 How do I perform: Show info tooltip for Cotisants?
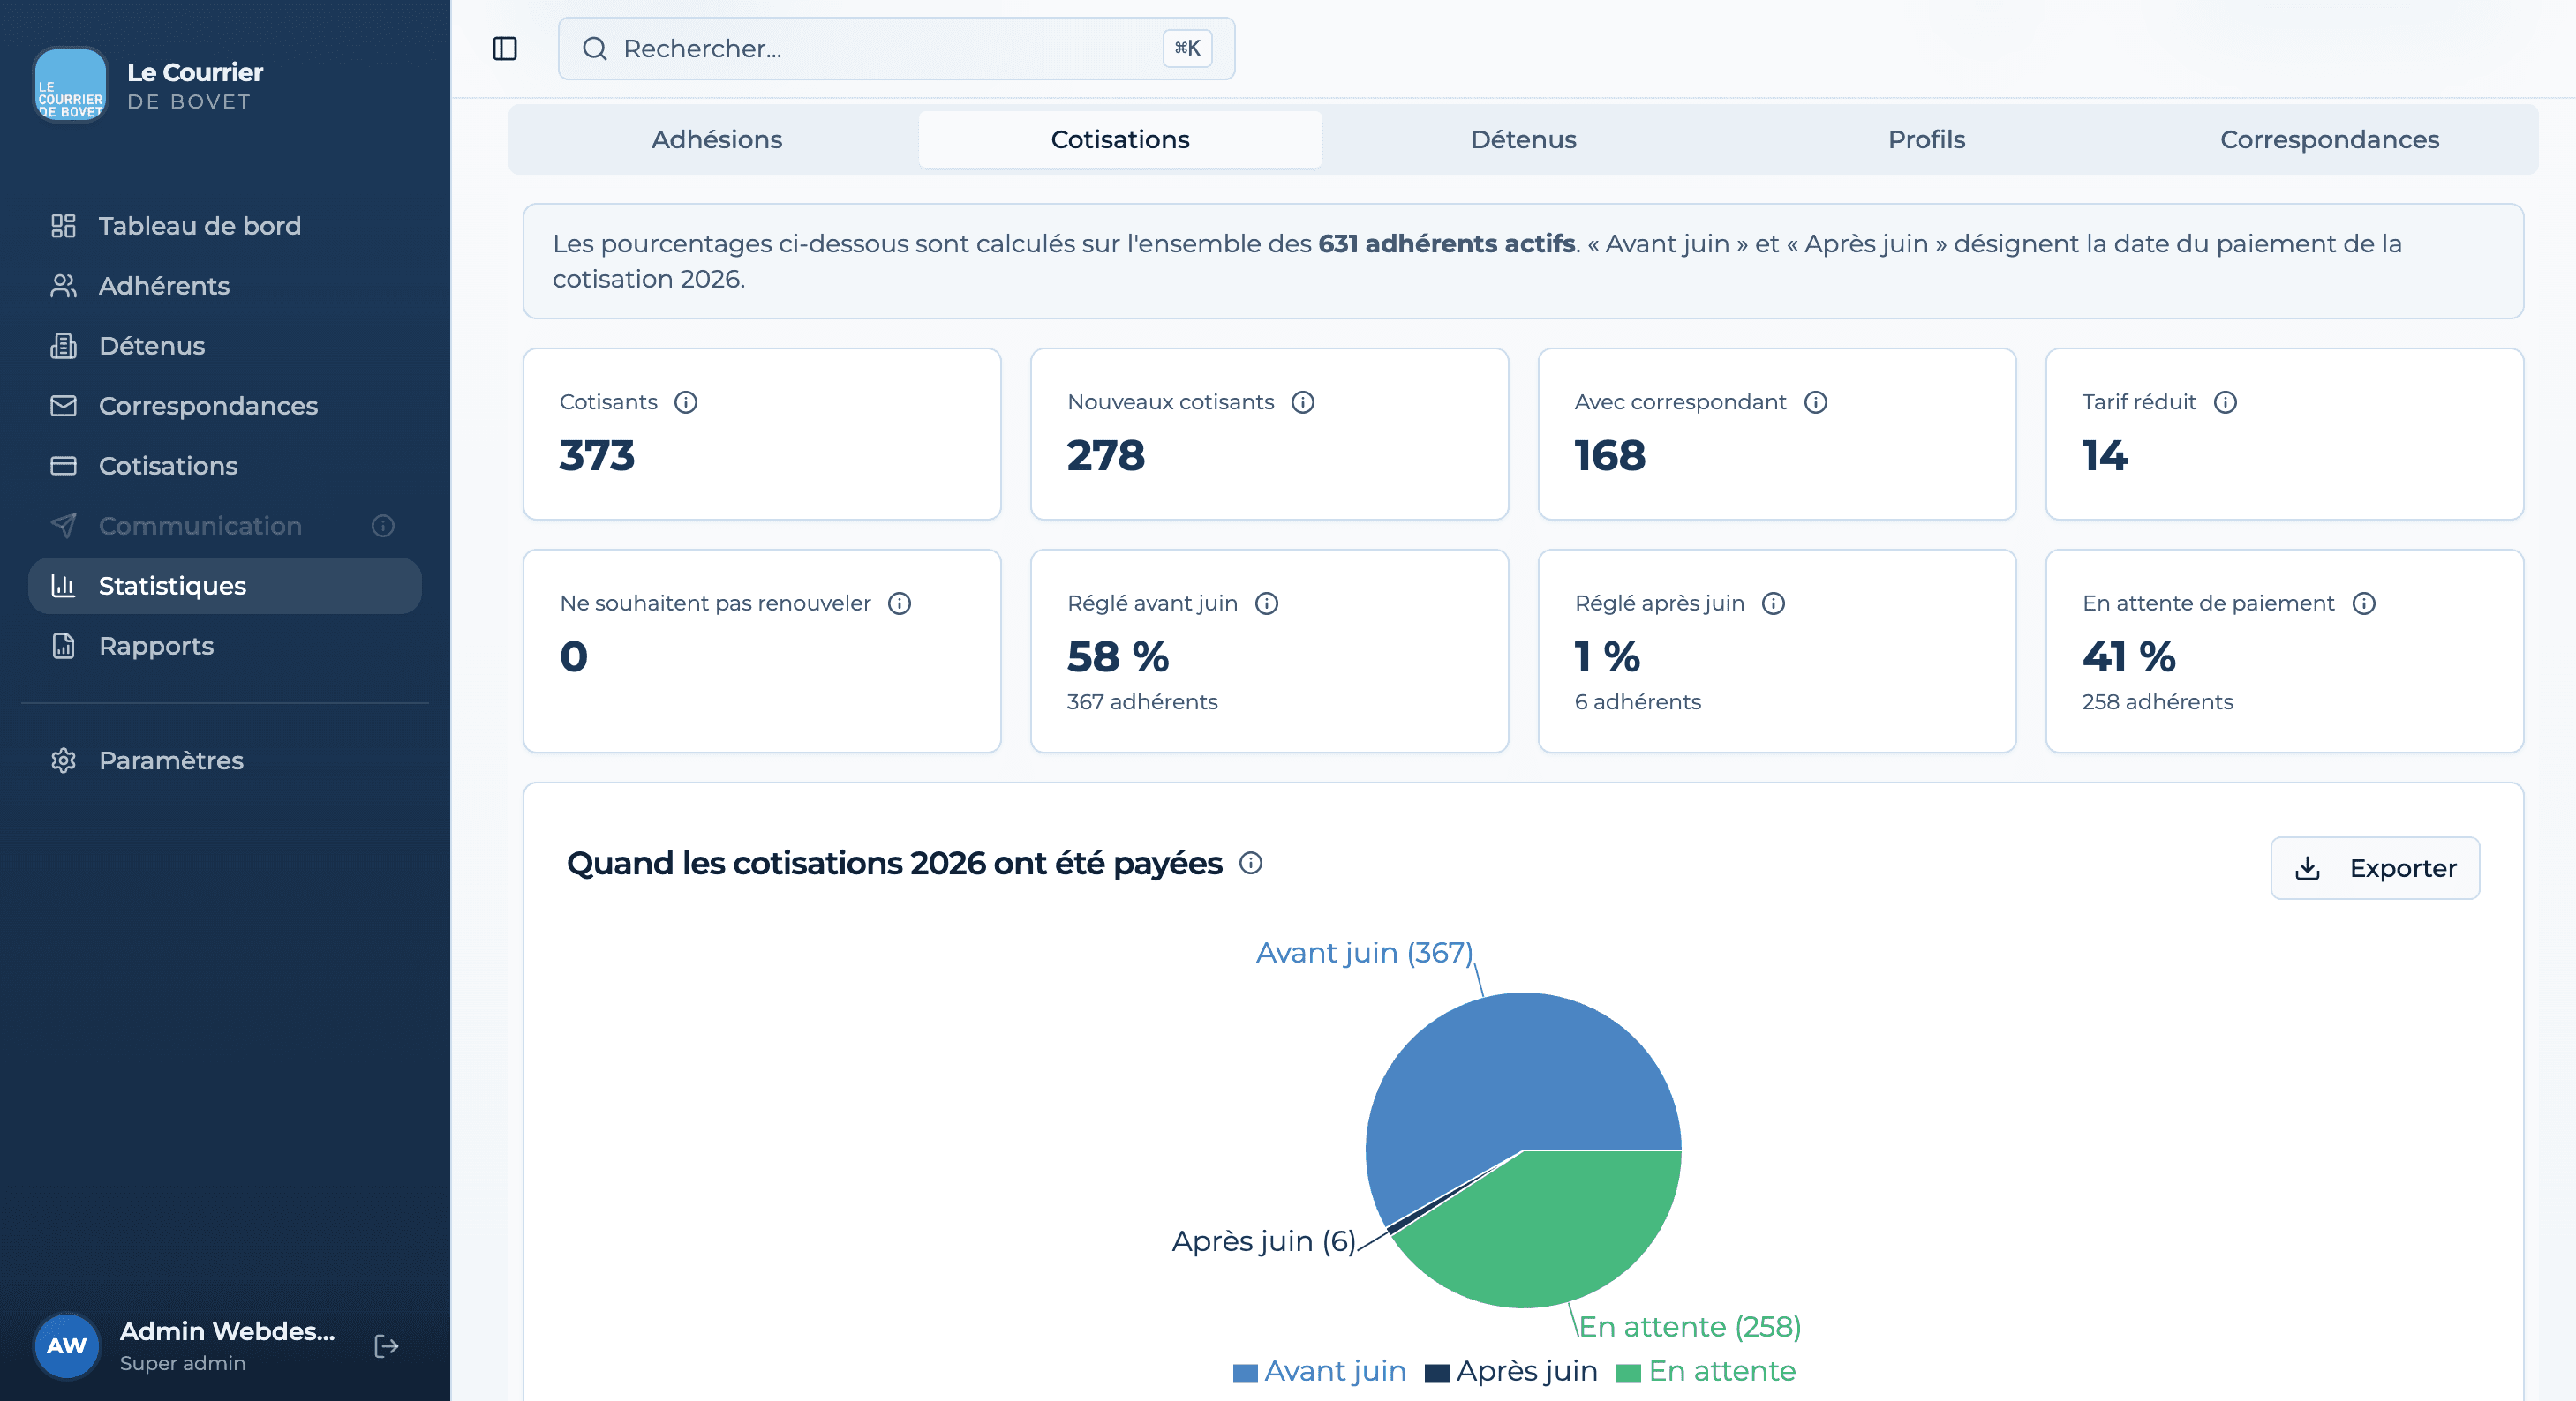(x=686, y=401)
